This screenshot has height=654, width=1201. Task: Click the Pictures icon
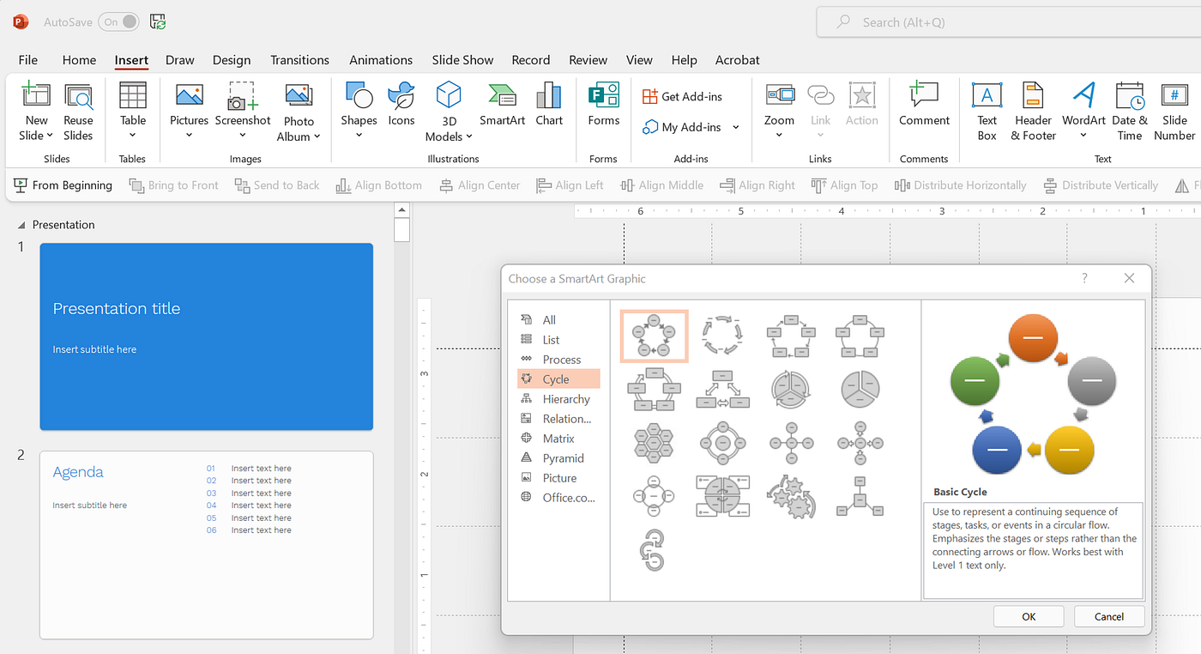(189, 96)
